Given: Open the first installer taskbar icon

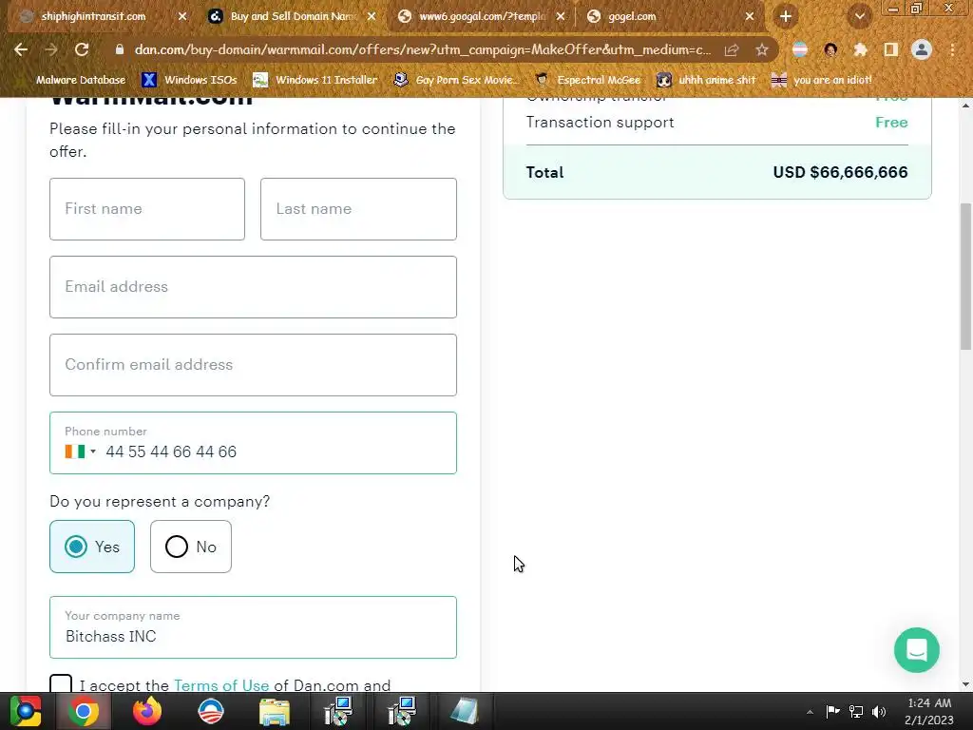Looking at the screenshot, I should (338, 711).
